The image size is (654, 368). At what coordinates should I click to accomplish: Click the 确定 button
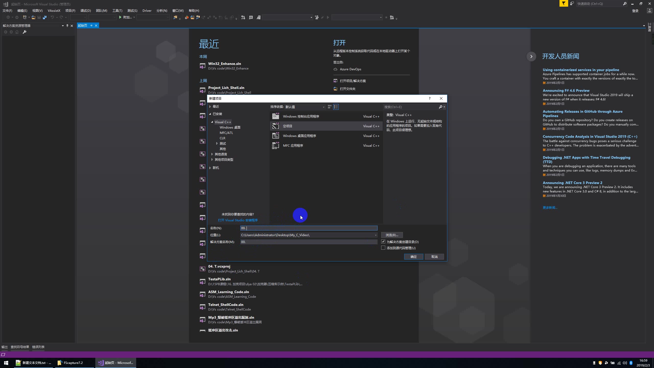tap(413, 257)
